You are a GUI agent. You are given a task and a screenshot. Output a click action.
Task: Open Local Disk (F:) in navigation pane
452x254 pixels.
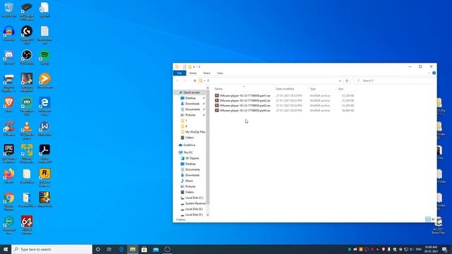191,214
